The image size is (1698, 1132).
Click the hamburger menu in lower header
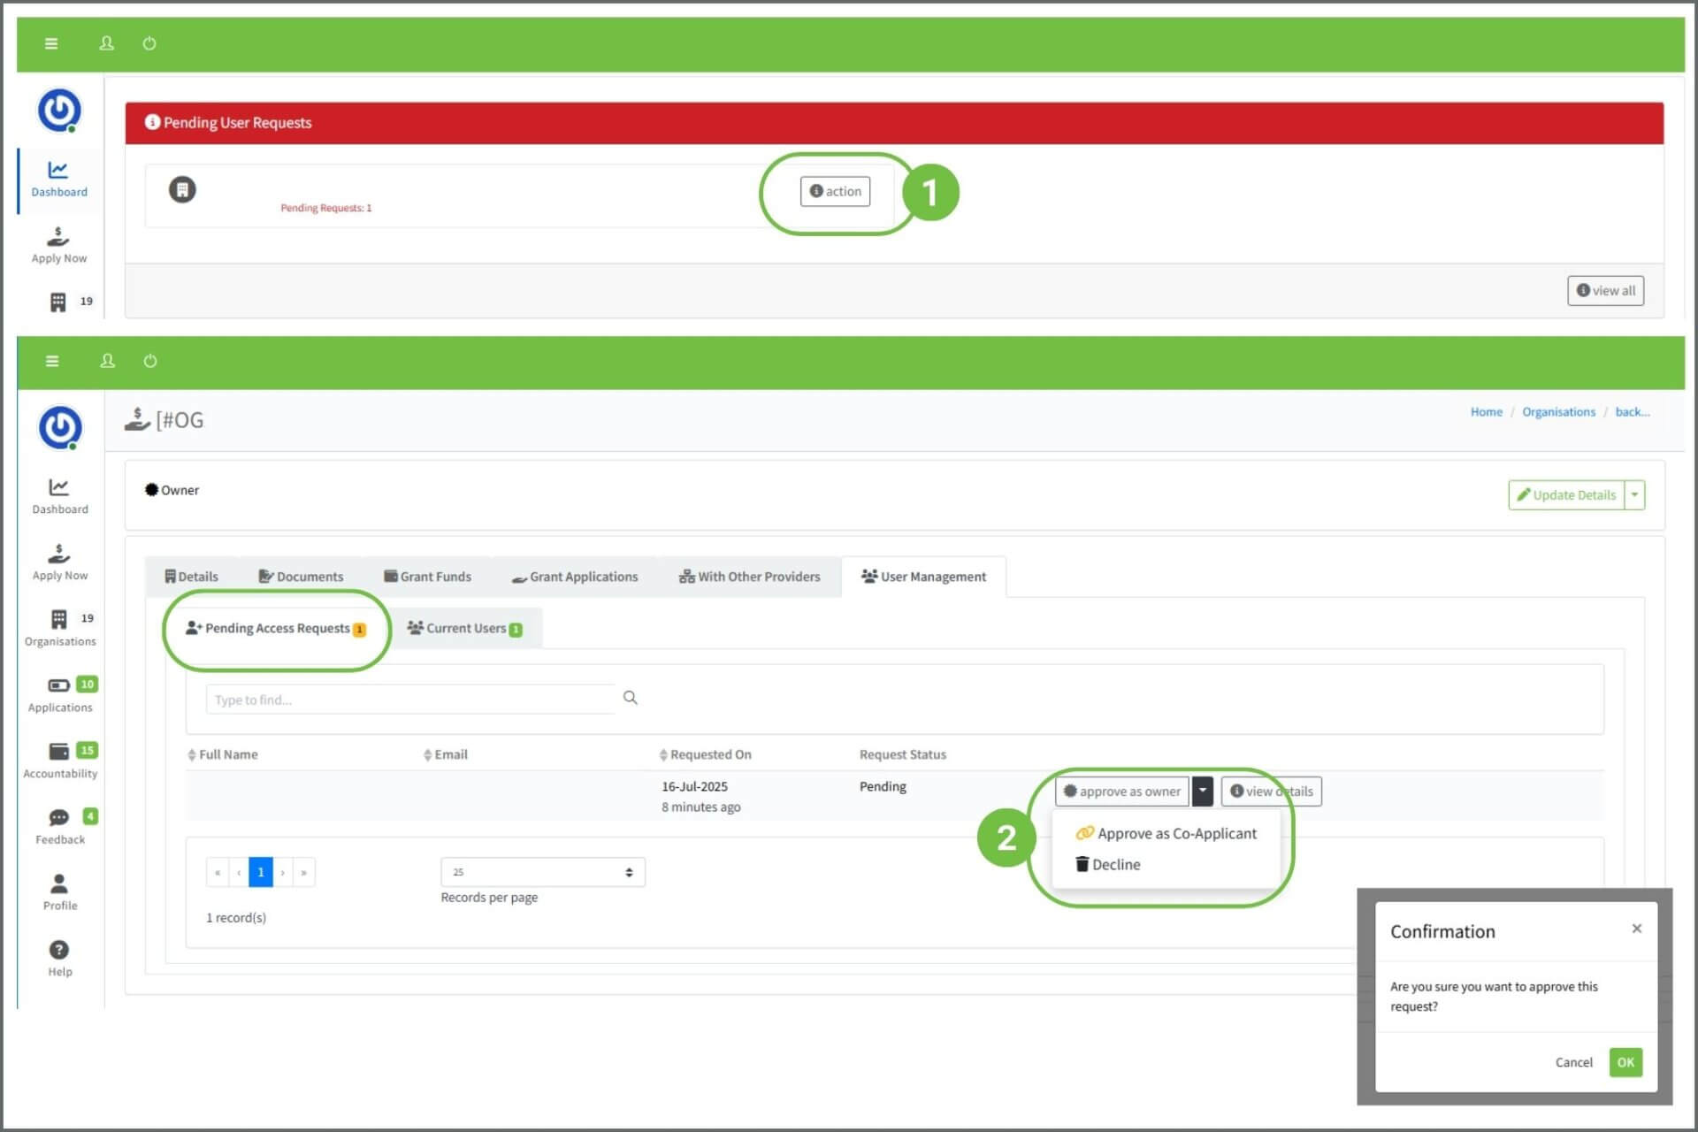(x=52, y=361)
